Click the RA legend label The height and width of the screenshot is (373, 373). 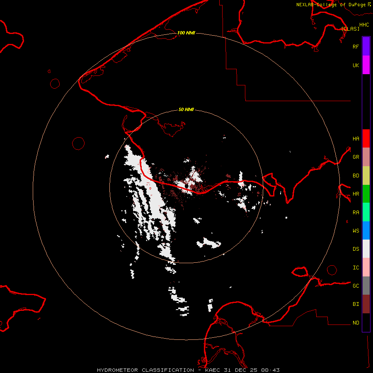click(356, 213)
